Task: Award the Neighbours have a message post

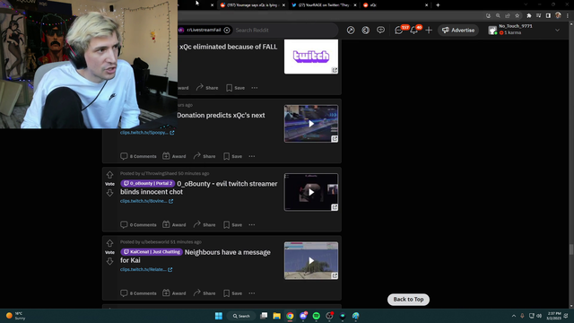Action: point(174,293)
